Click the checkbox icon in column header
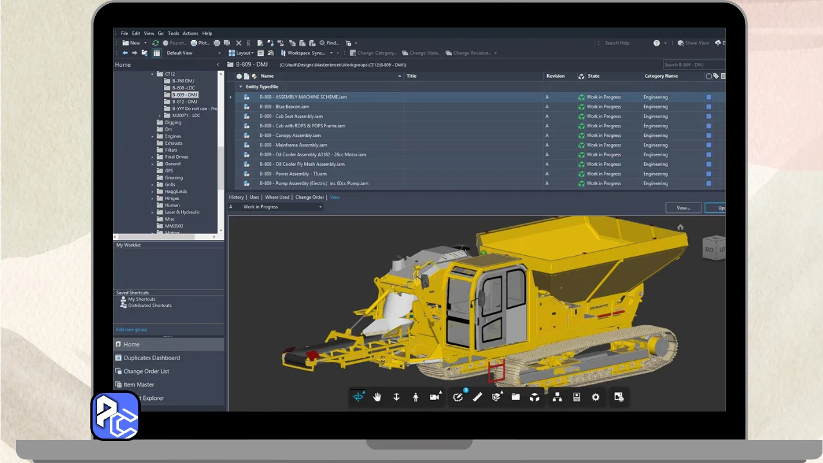 [x=709, y=76]
